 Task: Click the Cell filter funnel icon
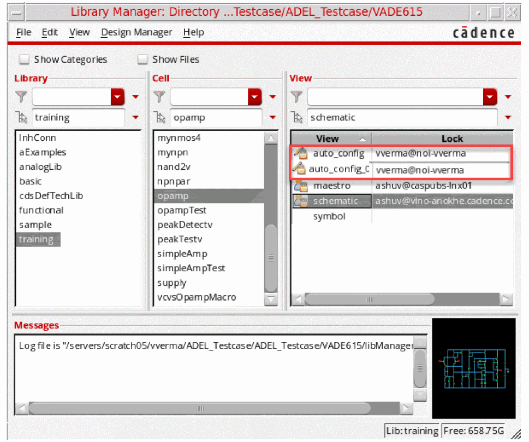pos(159,97)
